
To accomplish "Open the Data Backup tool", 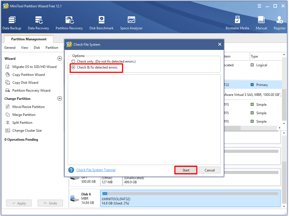I will (12, 23).
